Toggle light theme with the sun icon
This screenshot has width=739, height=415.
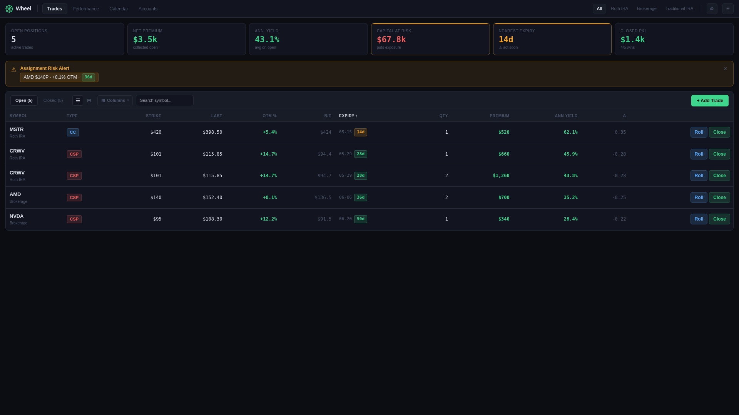coord(727,9)
